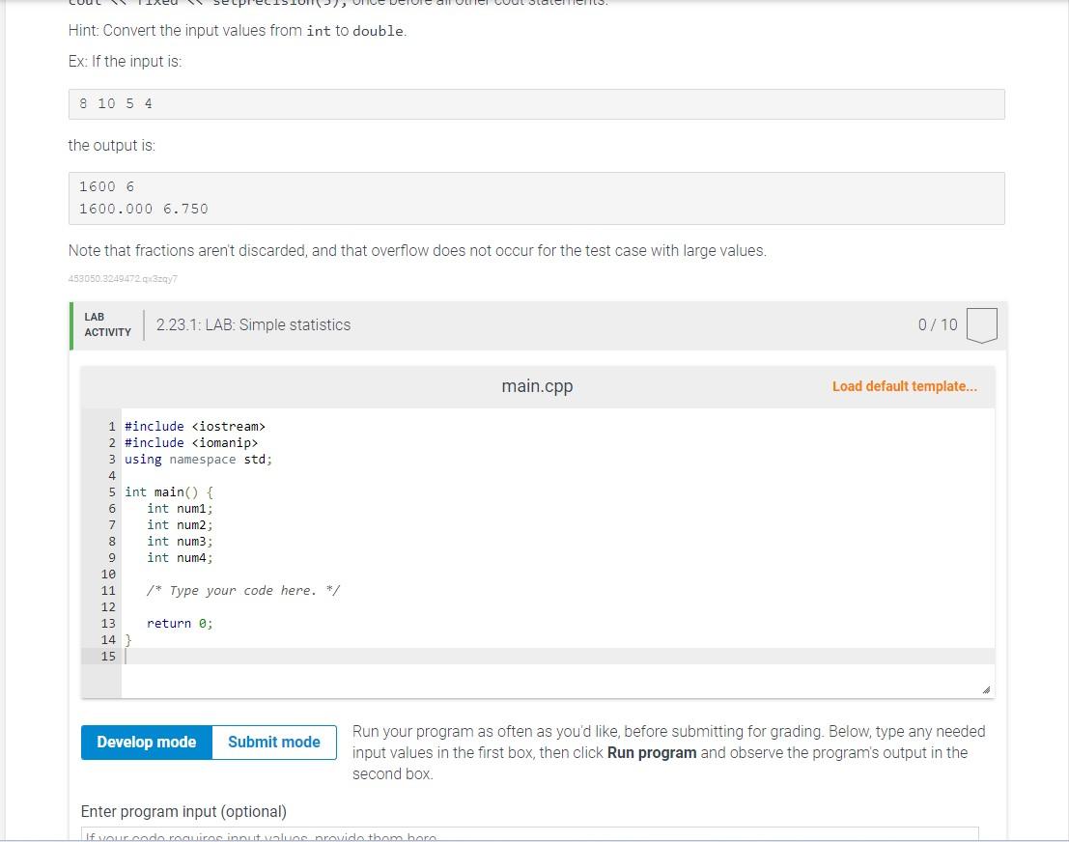Click the '2.23.1: LAB: Simple statistics' title
The width and height of the screenshot is (1069, 842).
(x=253, y=325)
